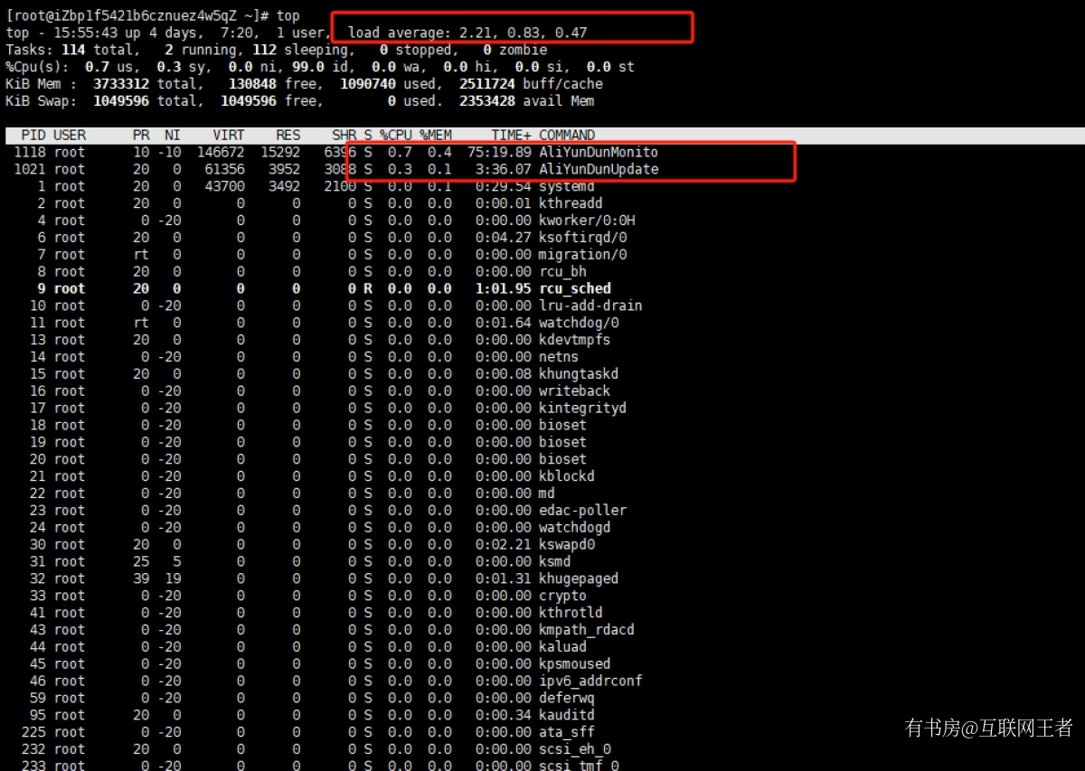Click the USER column header
Screen dimensions: 1085x771
pyautogui.click(x=70, y=136)
